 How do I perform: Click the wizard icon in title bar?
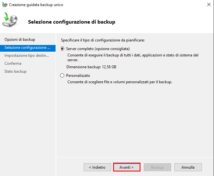(5, 5)
